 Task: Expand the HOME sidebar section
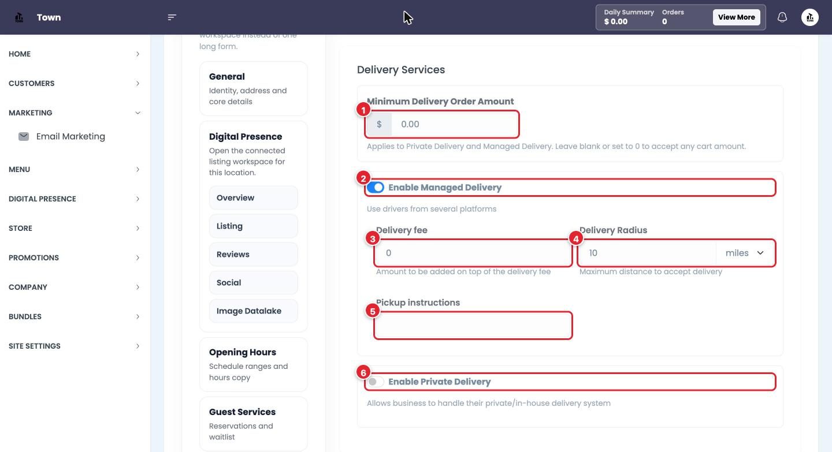tap(74, 54)
